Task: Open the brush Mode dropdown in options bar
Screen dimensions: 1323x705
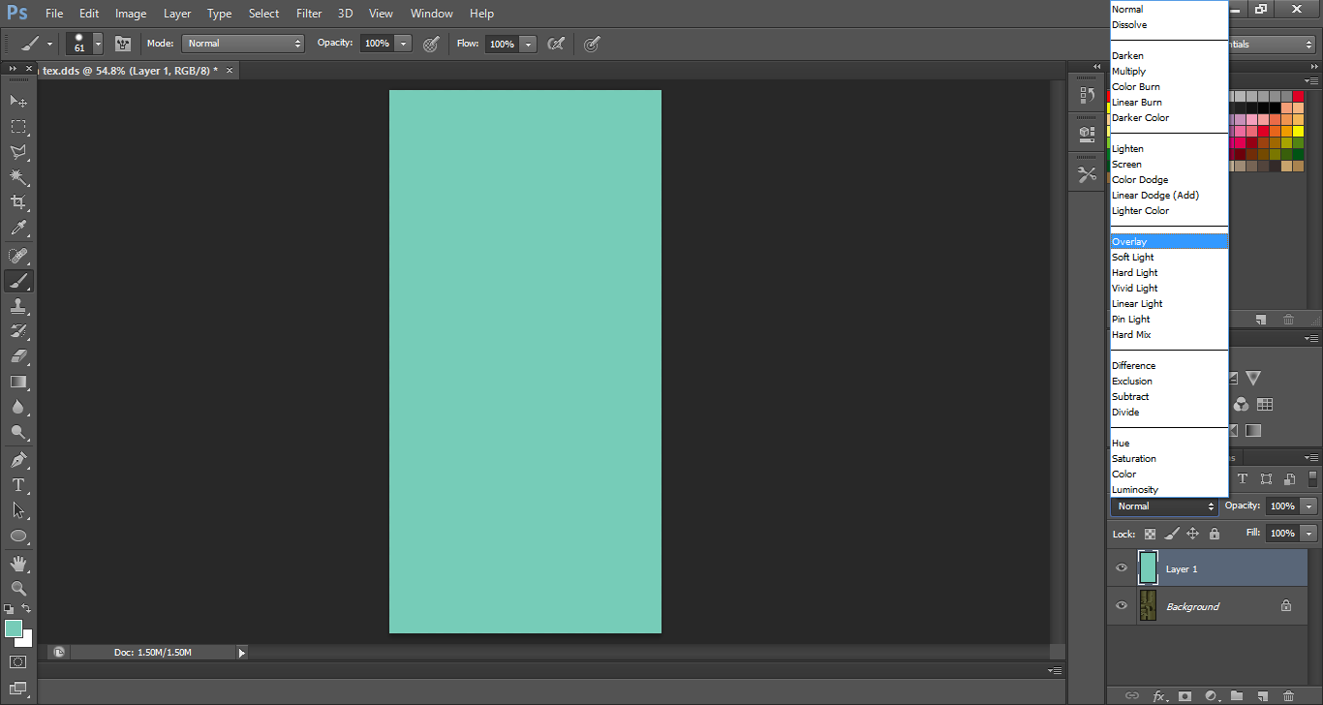Action: tap(243, 44)
